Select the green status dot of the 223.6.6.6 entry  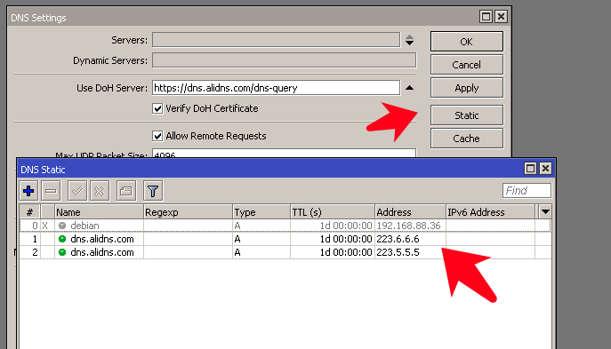click(x=62, y=239)
